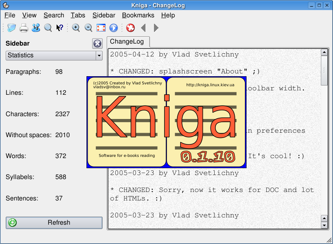333x244 pixels.
Task: Open the Tabs menu
Action: (x=78, y=15)
